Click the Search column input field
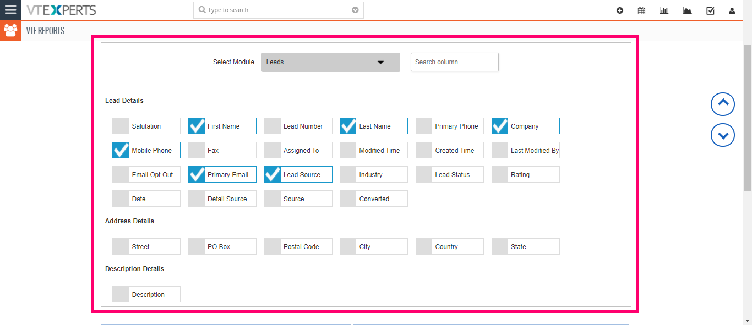 (455, 62)
